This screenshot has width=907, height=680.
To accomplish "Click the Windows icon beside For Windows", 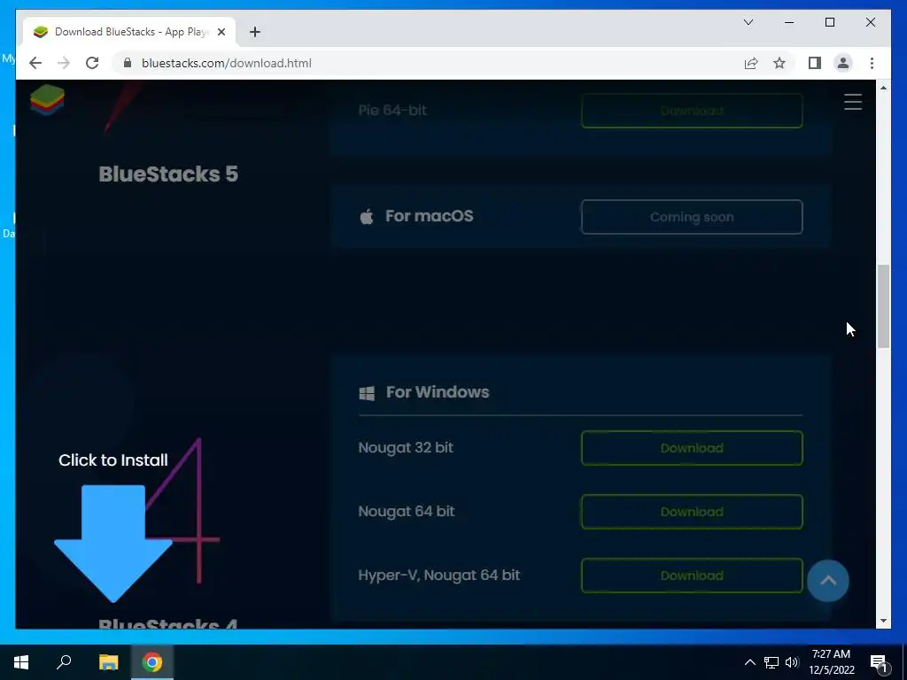I will pyautogui.click(x=367, y=393).
